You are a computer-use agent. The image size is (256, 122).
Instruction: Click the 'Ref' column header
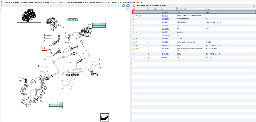click(149, 9)
